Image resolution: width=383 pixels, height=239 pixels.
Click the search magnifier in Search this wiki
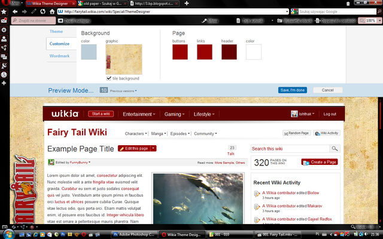pos(335,149)
